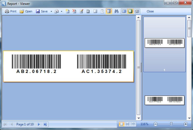Screen dimensions: 193x130
Task: Click the Report Viewer title bar icon
Action: 4,4
